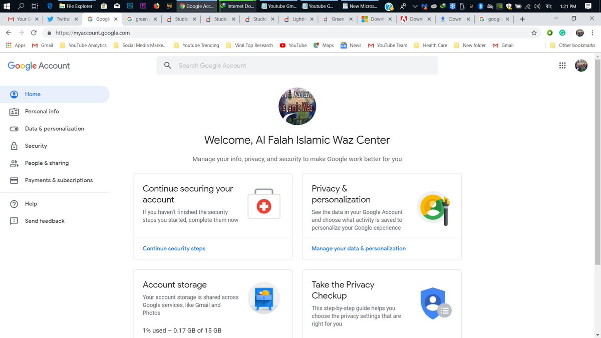This screenshot has width=601, height=338.
Task: Click the browser forward arrow
Action: click(21, 33)
